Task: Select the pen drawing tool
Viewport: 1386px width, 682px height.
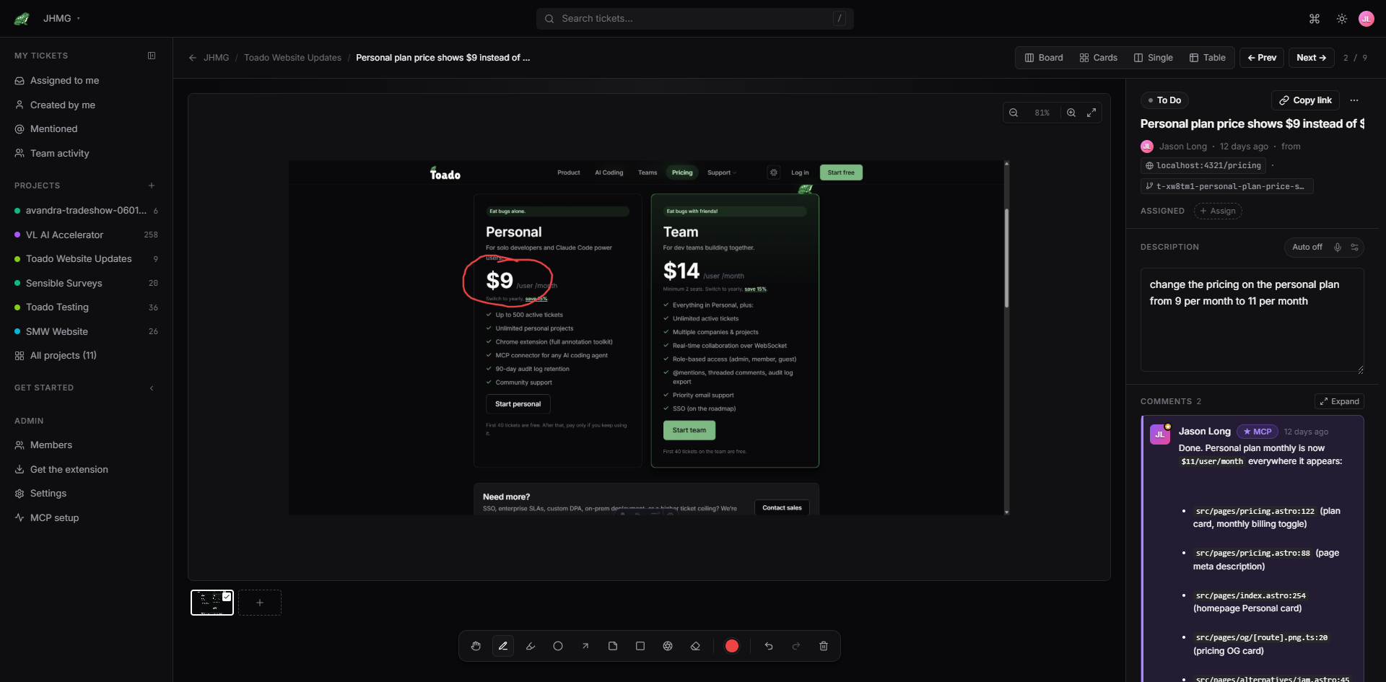Action: coord(503,646)
